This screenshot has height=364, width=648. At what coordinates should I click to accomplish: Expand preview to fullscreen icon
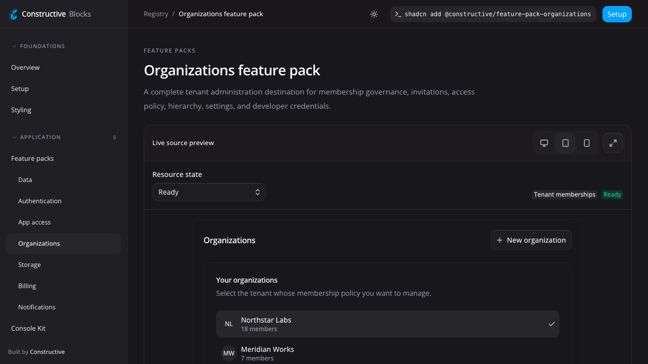[613, 143]
